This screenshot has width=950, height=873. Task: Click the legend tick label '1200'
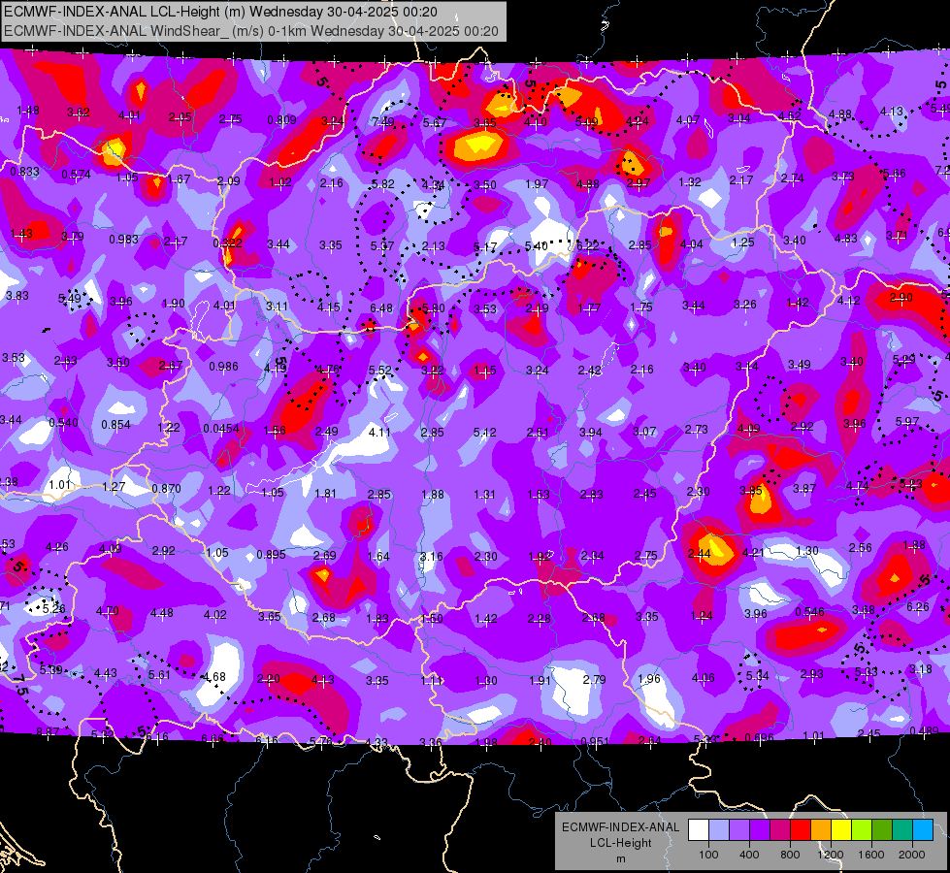831,855
